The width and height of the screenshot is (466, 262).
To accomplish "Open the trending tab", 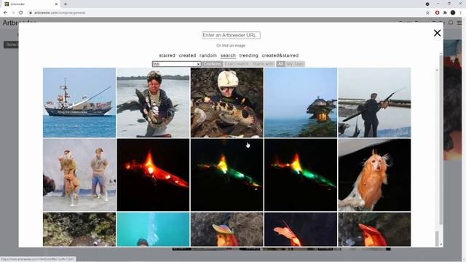I will click(248, 55).
